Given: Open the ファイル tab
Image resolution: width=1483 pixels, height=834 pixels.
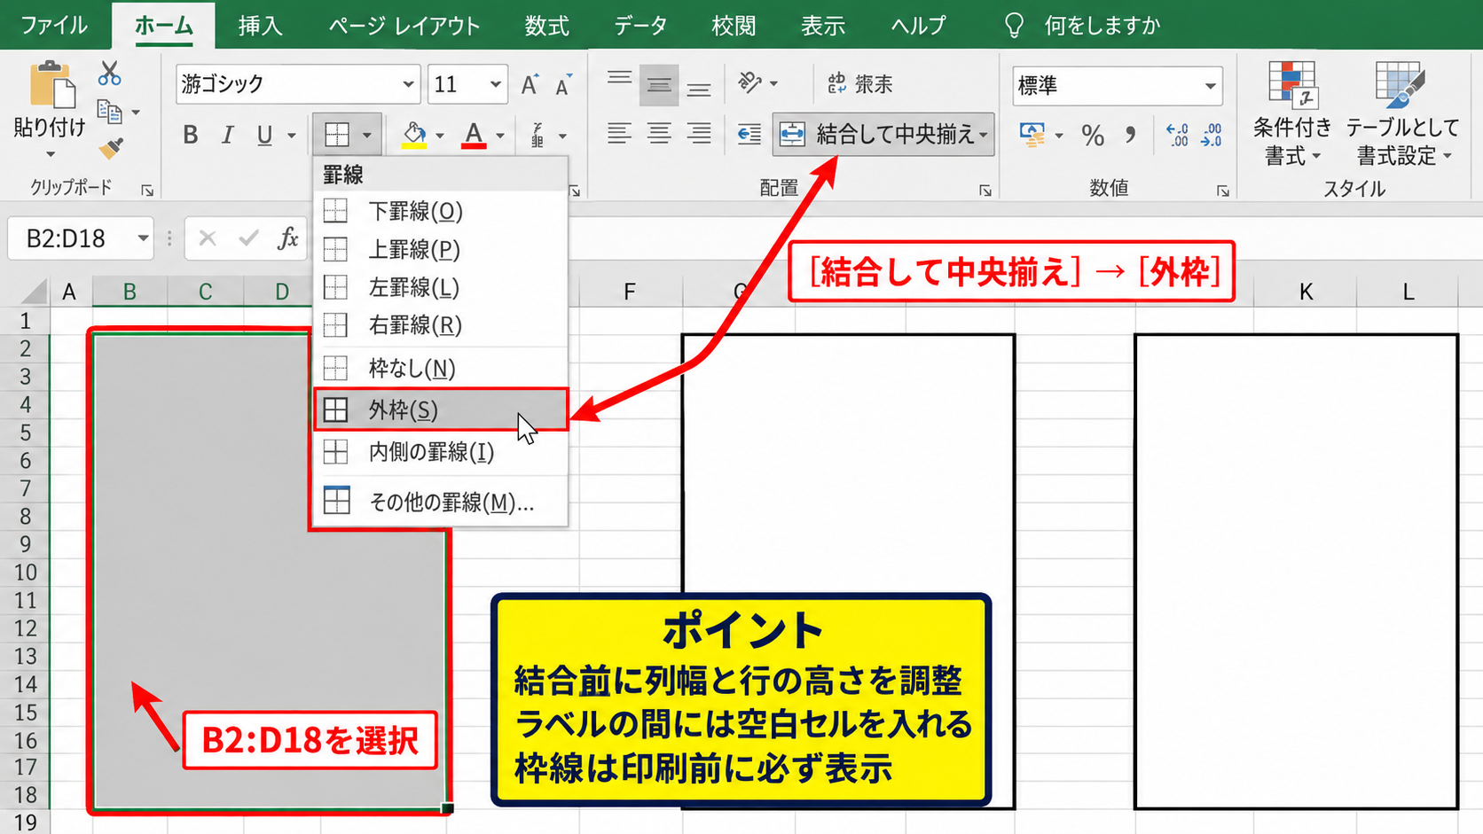Looking at the screenshot, I should click(54, 25).
